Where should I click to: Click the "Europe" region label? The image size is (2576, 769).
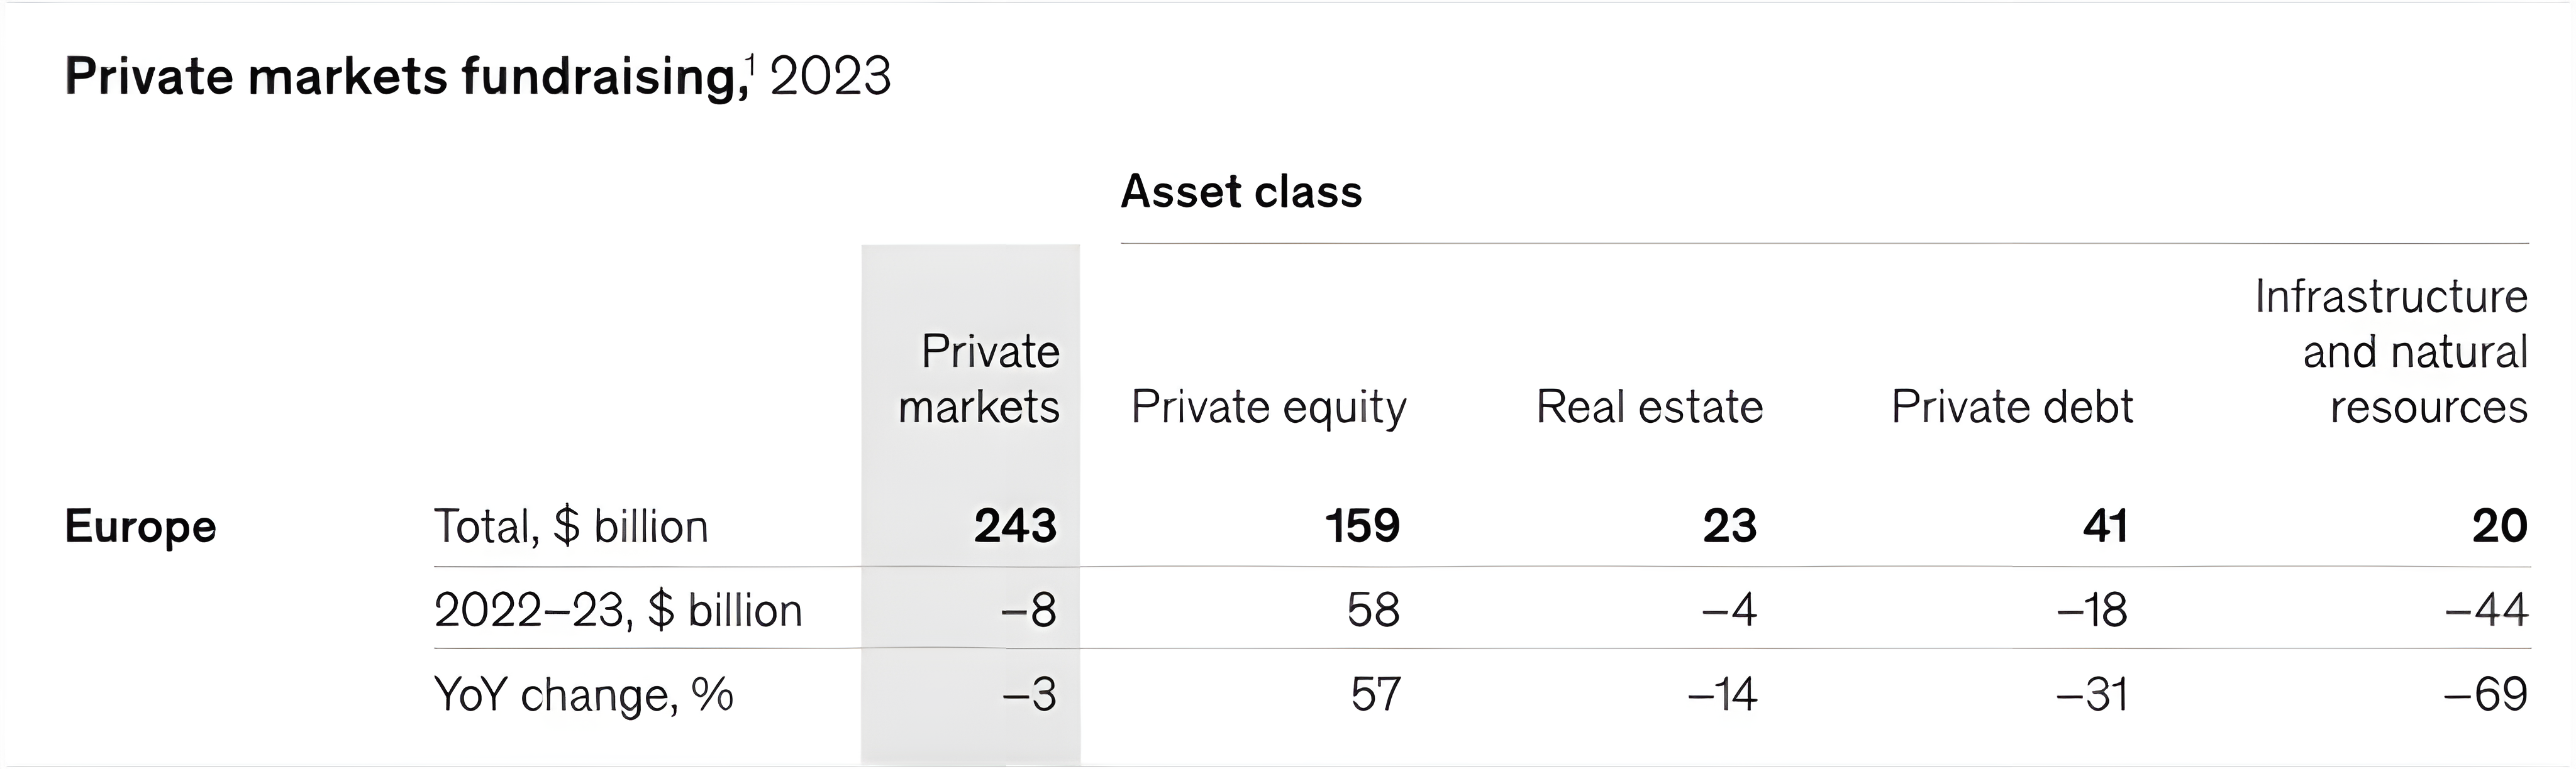coord(140,526)
